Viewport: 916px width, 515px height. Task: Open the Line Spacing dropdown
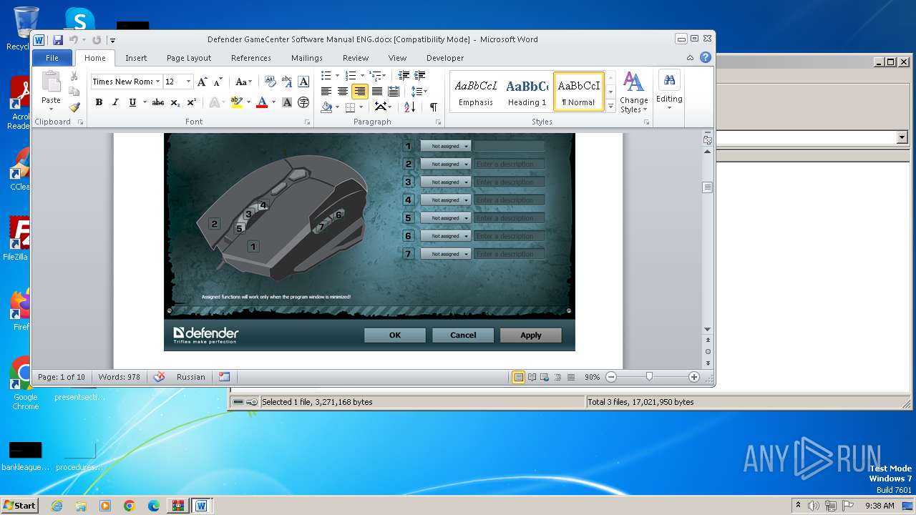pyautogui.click(x=419, y=91)
